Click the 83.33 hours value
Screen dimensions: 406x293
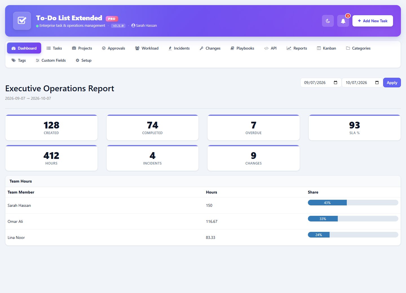coord(211,237)
